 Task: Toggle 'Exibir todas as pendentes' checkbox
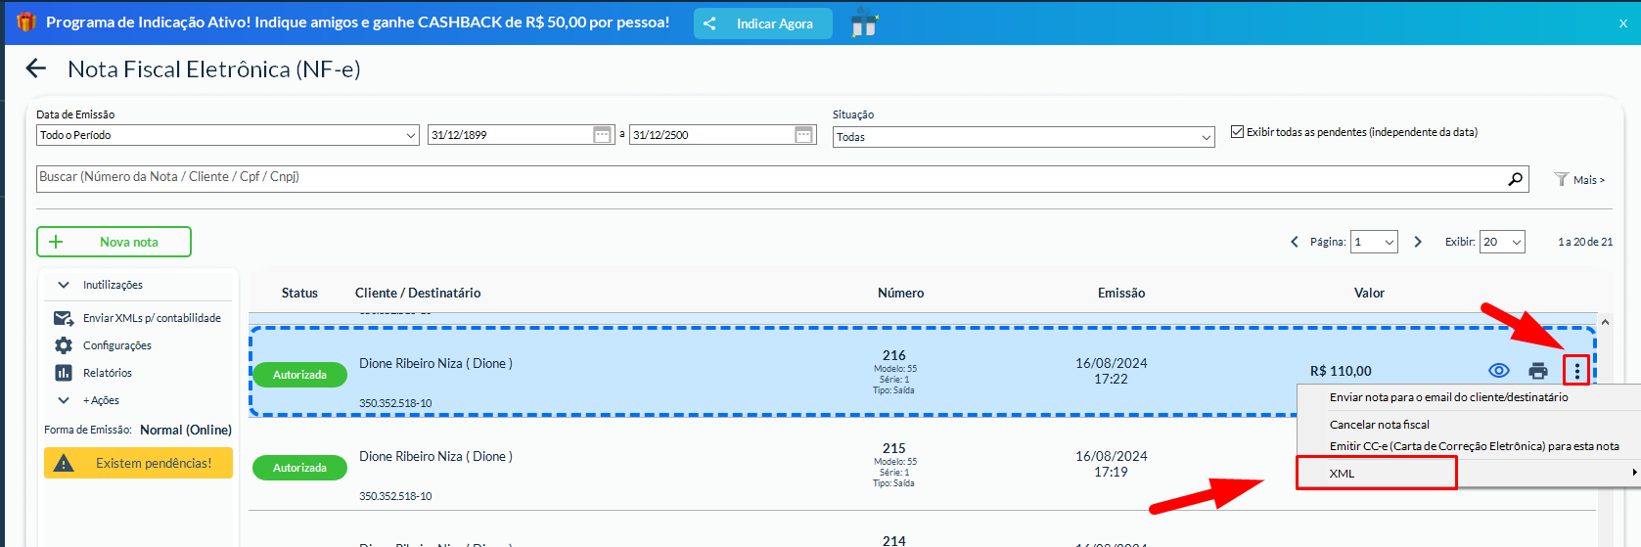[x=1237, y=132]
